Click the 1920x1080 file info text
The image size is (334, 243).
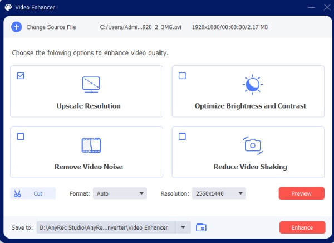tap(230, 27)
